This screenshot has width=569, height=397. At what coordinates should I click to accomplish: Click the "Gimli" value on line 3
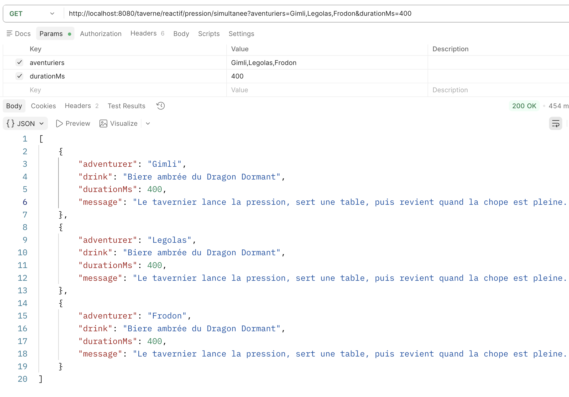[164, 164]
